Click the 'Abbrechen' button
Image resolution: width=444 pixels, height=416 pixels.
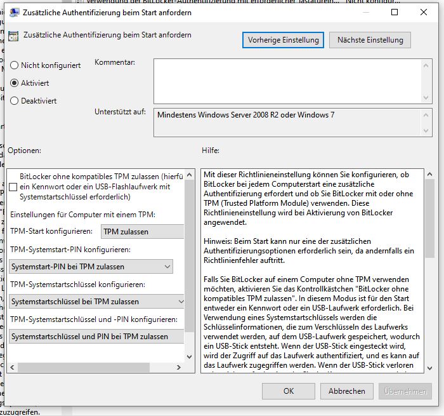346,391
